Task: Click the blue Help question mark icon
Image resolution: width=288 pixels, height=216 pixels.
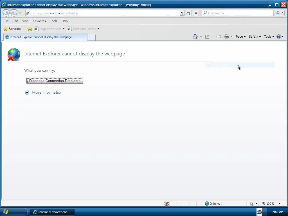Action: [x=279, y=37]
